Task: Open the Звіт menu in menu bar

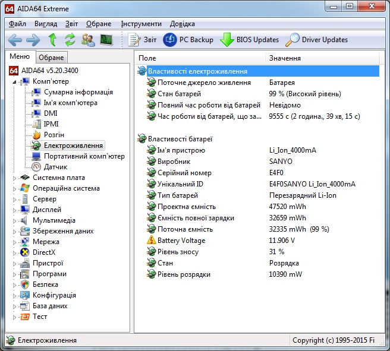Action: click(71, 24)
